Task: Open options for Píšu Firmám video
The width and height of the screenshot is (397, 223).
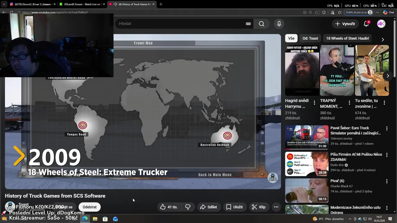Action: click(x=387, y=155)
